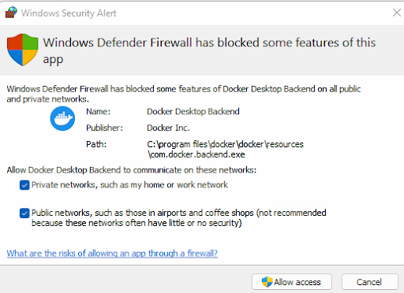The image size is (404, 293).
Task: Close the Windows Security Alert window
Action: [x=397, y=13]
